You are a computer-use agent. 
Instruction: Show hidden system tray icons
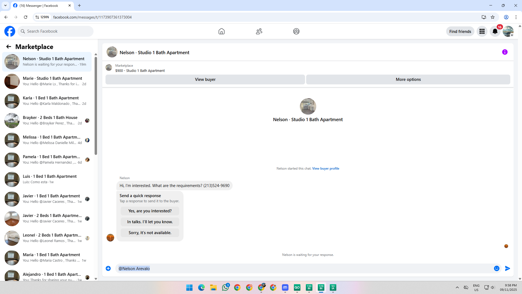457,287
